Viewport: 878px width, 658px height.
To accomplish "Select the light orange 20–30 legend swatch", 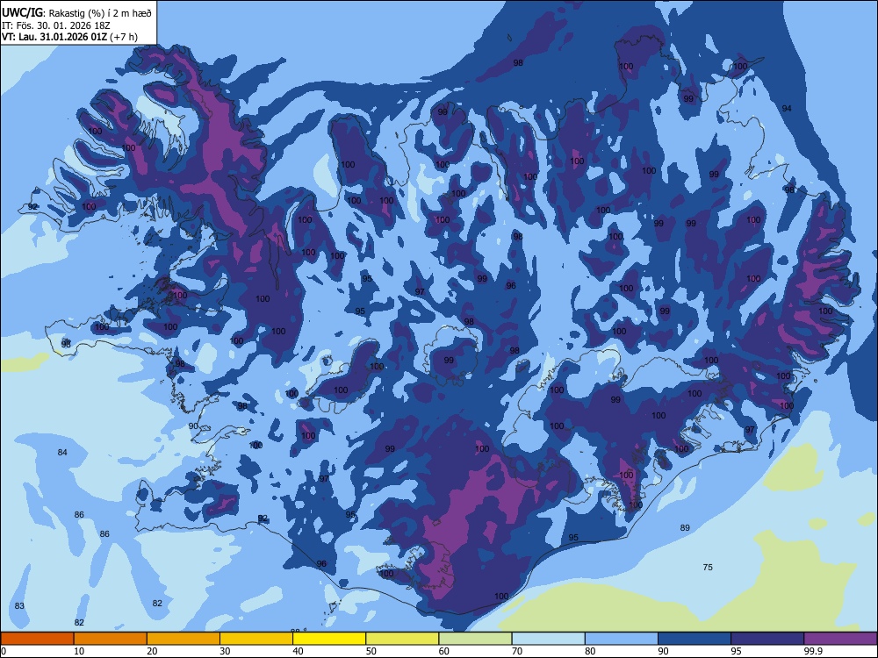I will (184, 639).
